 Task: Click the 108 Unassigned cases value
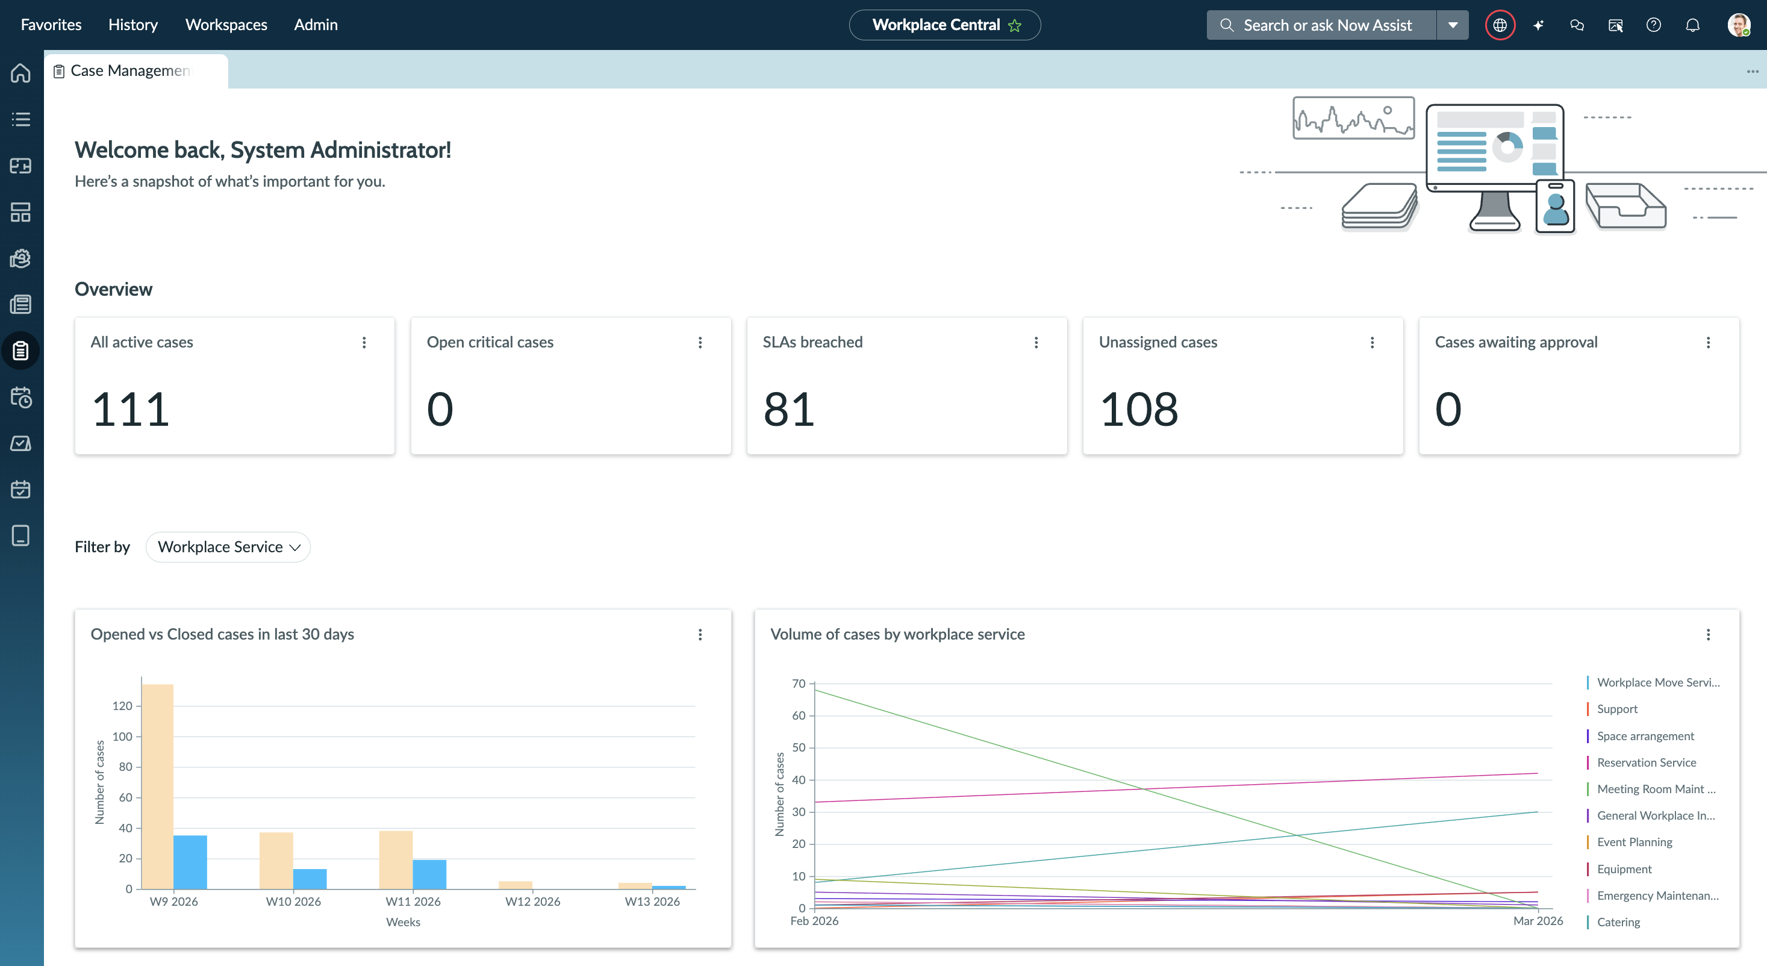1139,410
